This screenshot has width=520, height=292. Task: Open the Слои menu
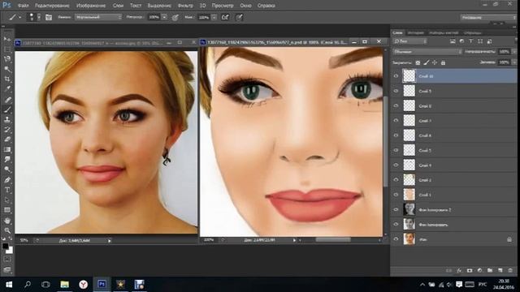pos(118,6)
